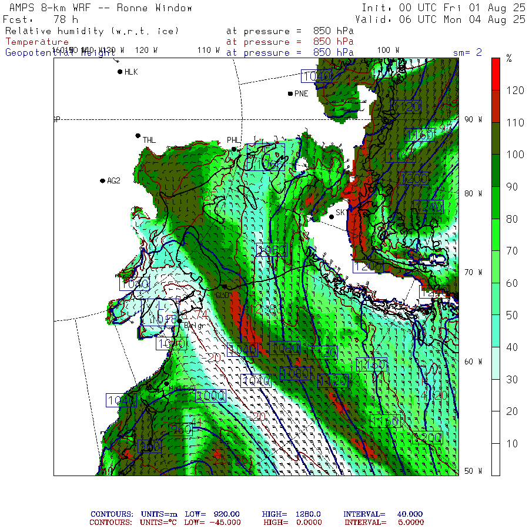Click the dark red 110–120% legend swatch
Screen dimensions: 529x529
point(495,106)
